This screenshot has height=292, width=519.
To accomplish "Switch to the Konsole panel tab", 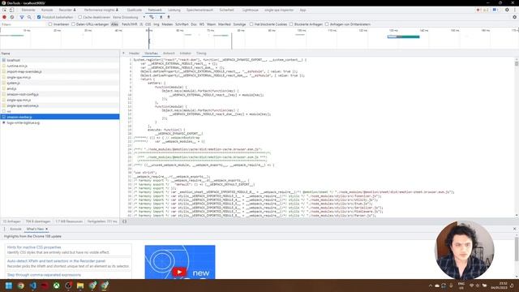I will [x=47, y=10].
